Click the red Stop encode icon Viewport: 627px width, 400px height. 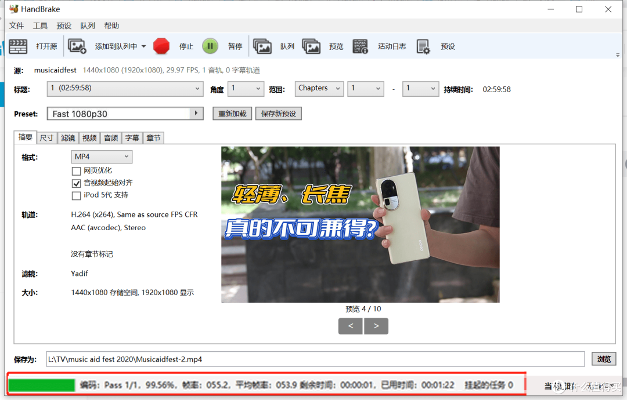161,46
